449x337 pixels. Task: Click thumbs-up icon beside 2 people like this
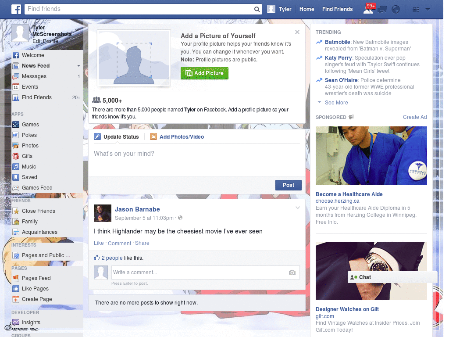pos(97,258)
